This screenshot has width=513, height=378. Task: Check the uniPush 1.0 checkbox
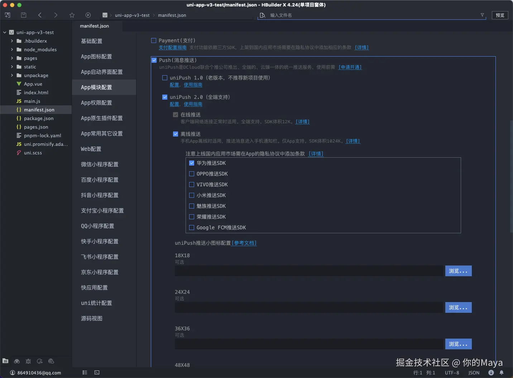coord(165,78)
